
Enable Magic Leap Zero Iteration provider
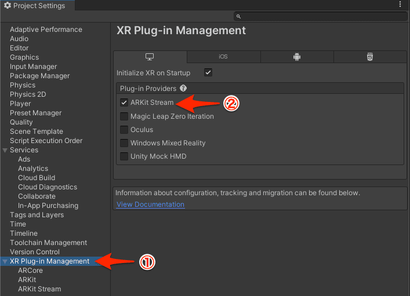(x=124, y=116)
